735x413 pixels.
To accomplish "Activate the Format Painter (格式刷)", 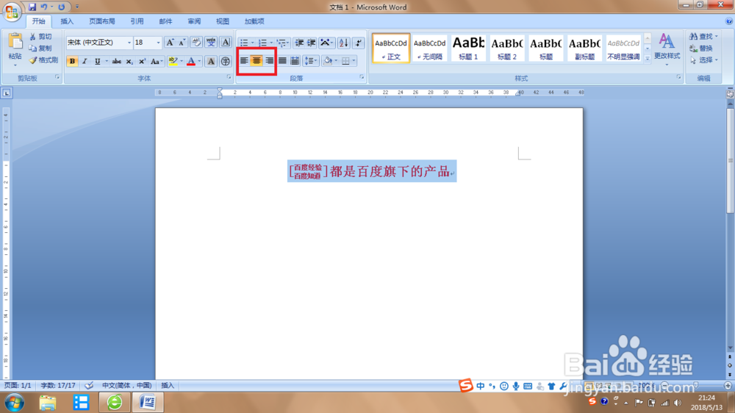I will coord(43,60).
